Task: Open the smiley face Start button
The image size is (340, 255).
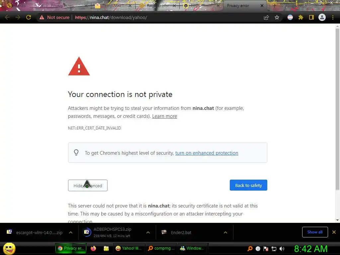Action: coord(9,248)
